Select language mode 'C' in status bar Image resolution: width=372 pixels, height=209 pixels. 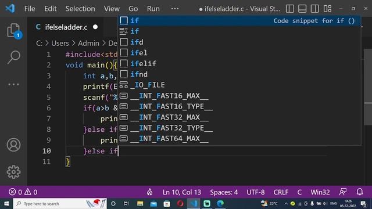tap(299, 192)
